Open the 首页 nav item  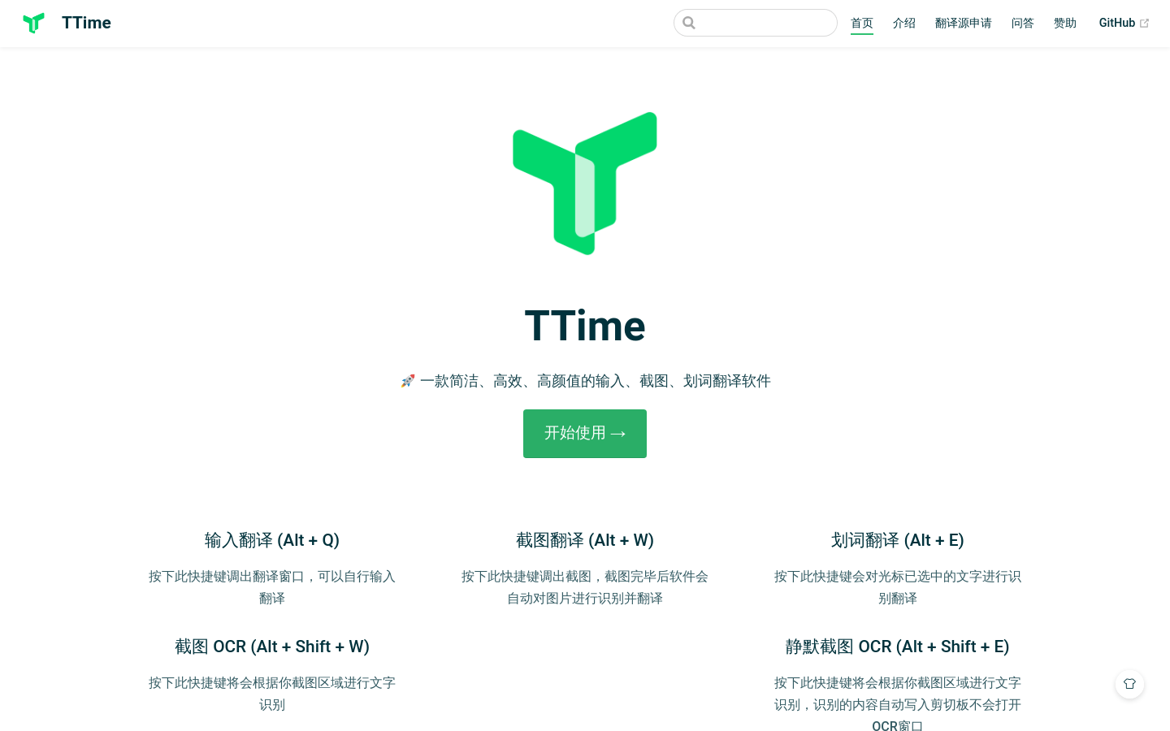862,23
